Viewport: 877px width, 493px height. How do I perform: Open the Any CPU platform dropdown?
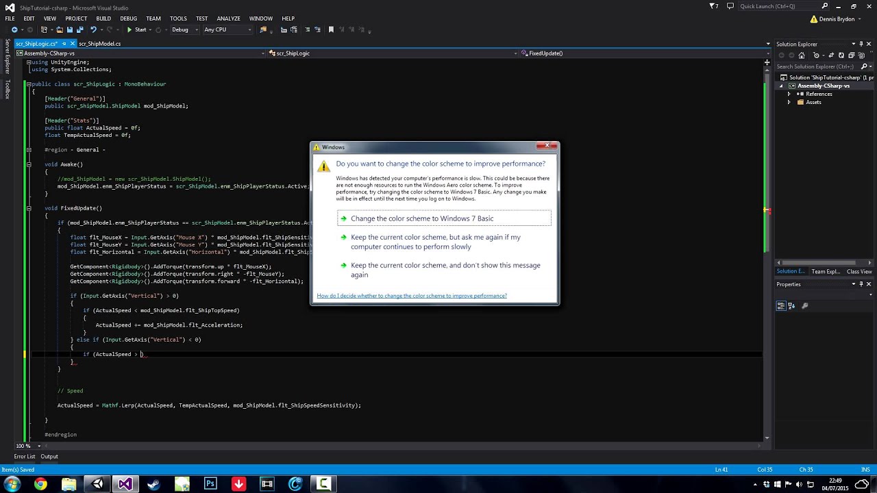click(x=228, y=29)
